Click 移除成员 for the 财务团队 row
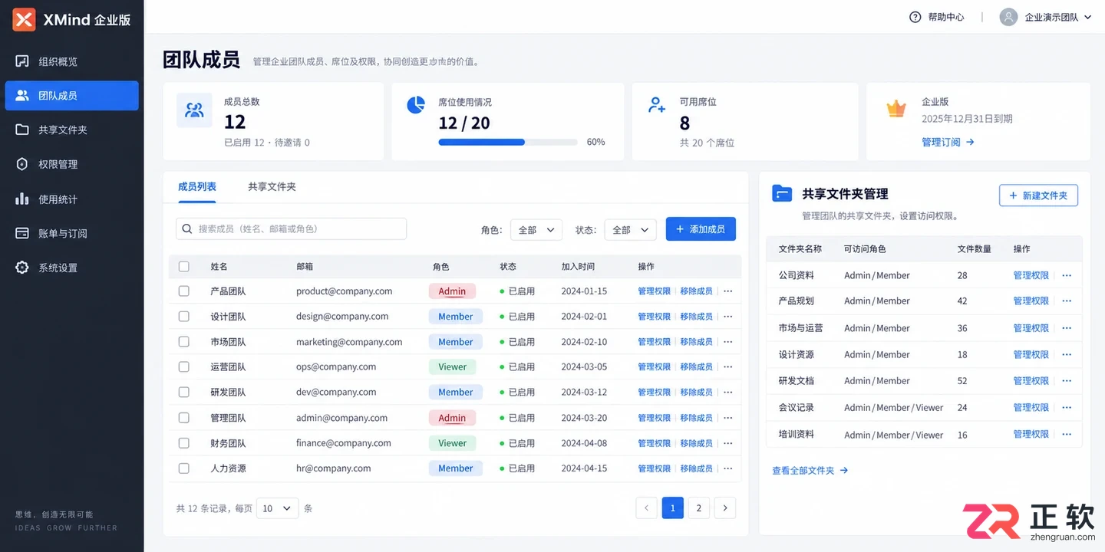The image size is (1105, 552). click(x=696, y=443)
